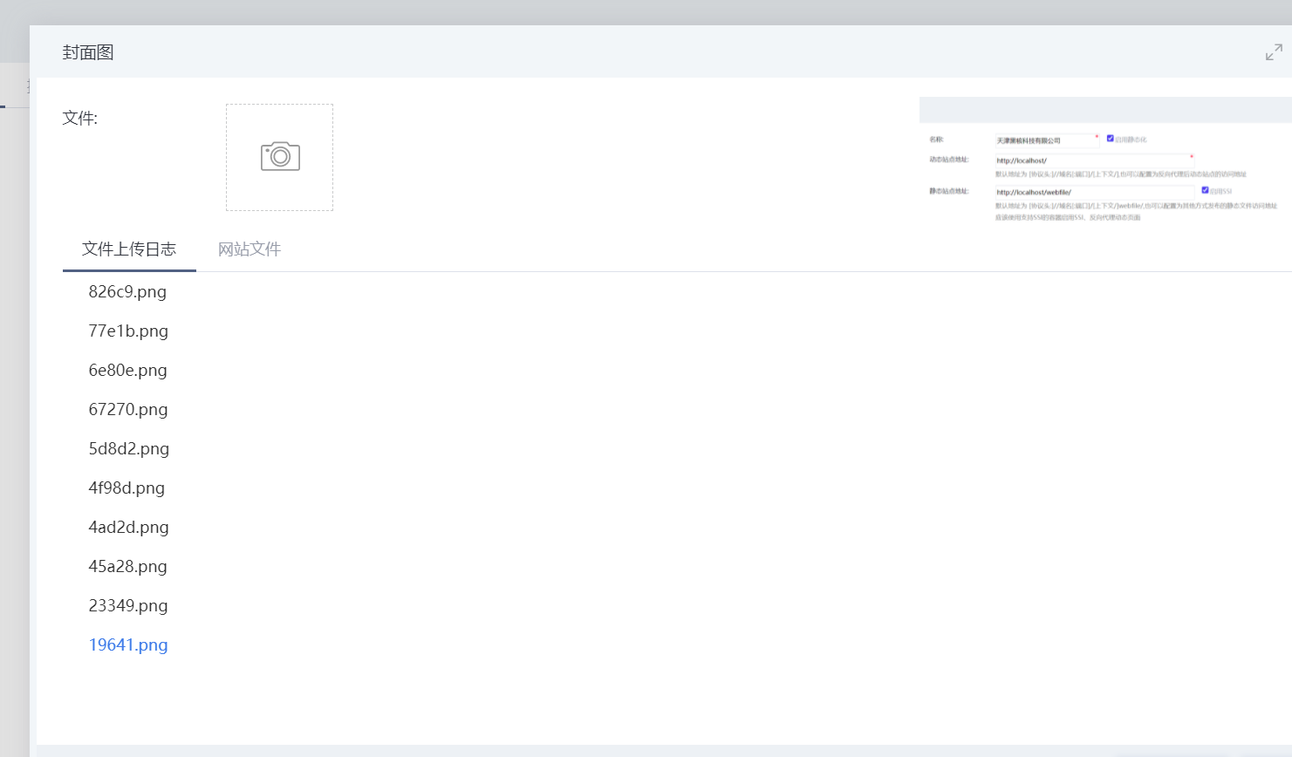Switch to the 文件上传日志 tab

tap(129, 249)
